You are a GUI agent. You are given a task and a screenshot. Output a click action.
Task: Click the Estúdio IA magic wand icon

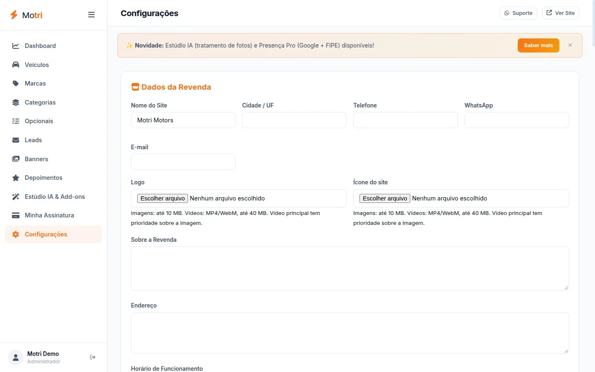point(16,197)
